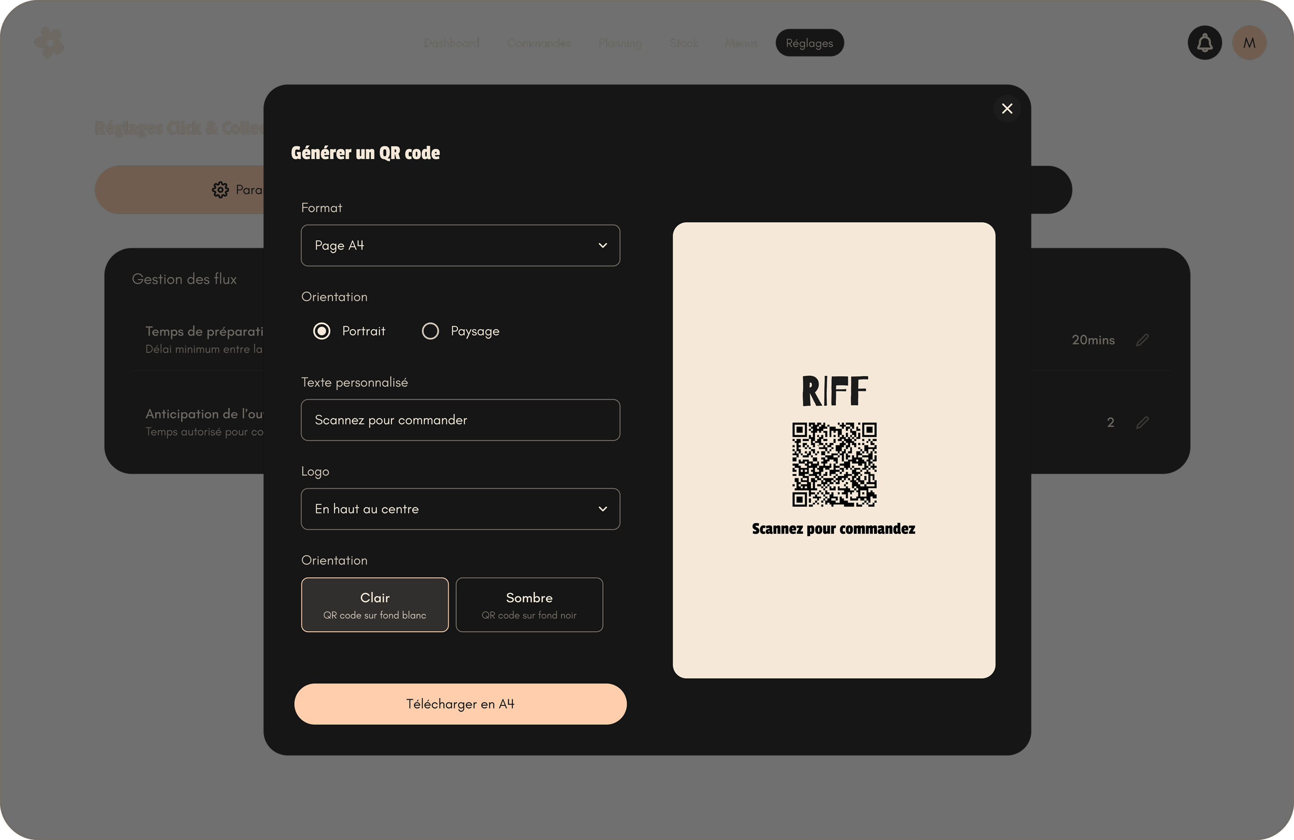Open the user avatar M menu

[1249, 43]
